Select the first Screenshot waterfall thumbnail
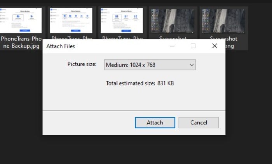 [x=173, y=21]
